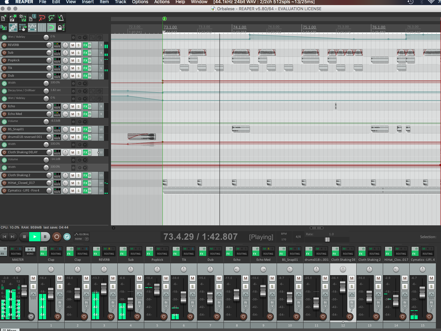Open the Track menu
The image size is (441, 331).
pos(121,2)
